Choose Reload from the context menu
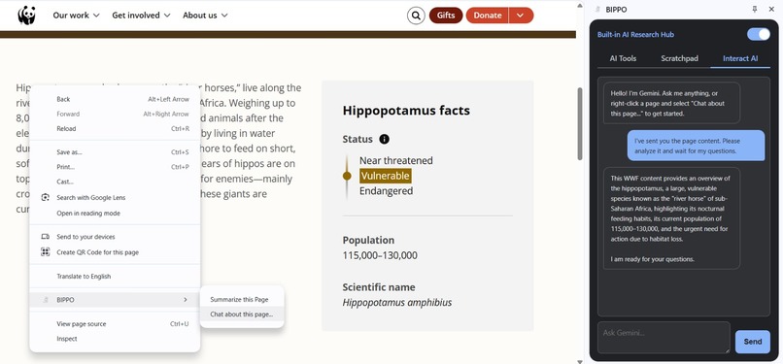Viewport: 783px width, 364px height. [x=115, y=129]
